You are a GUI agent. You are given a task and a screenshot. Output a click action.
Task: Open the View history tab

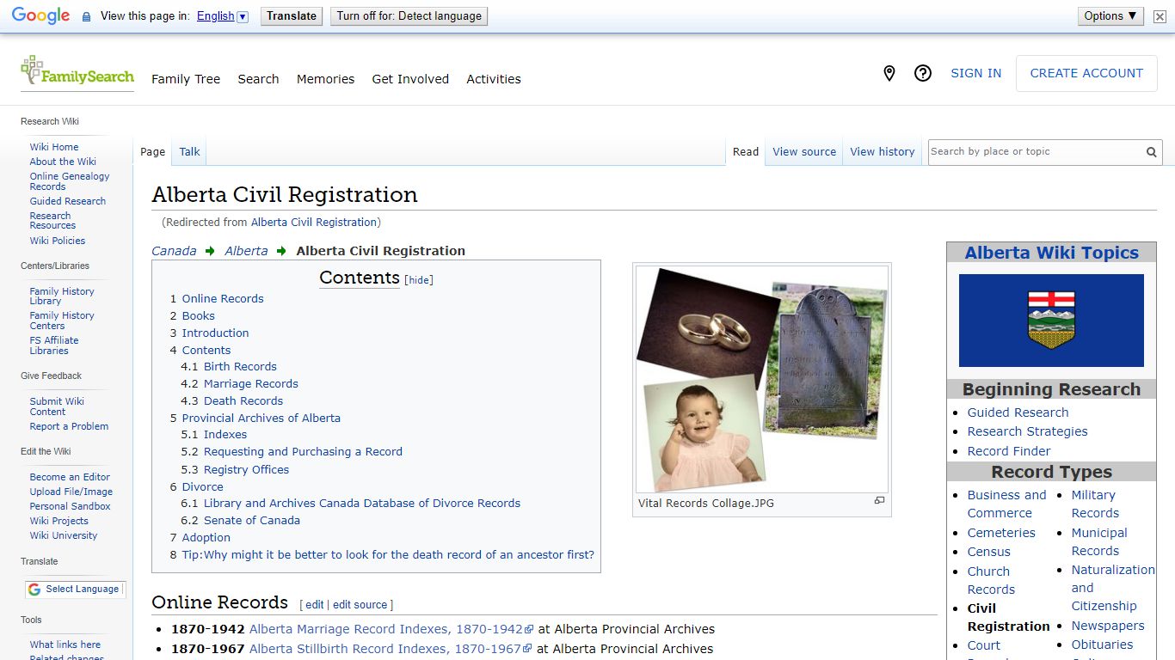883,152
